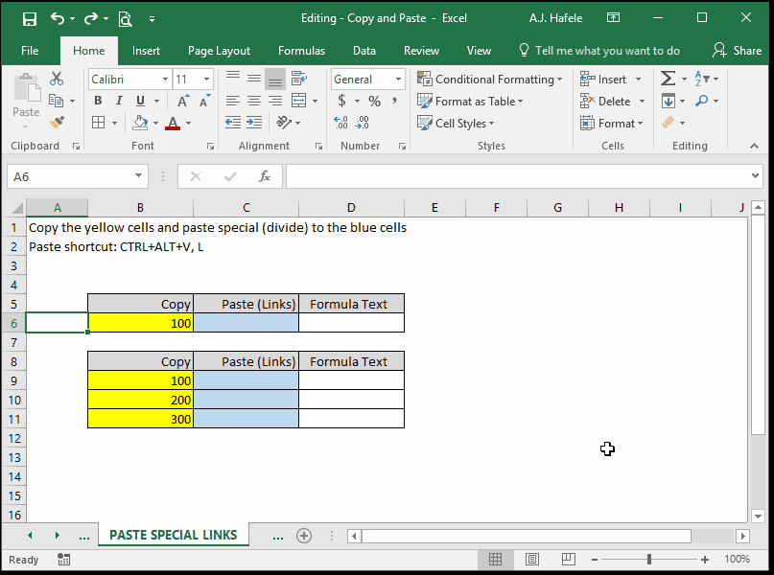
Task: Increase indent in Alignment group
Action: tap(254, 123)
